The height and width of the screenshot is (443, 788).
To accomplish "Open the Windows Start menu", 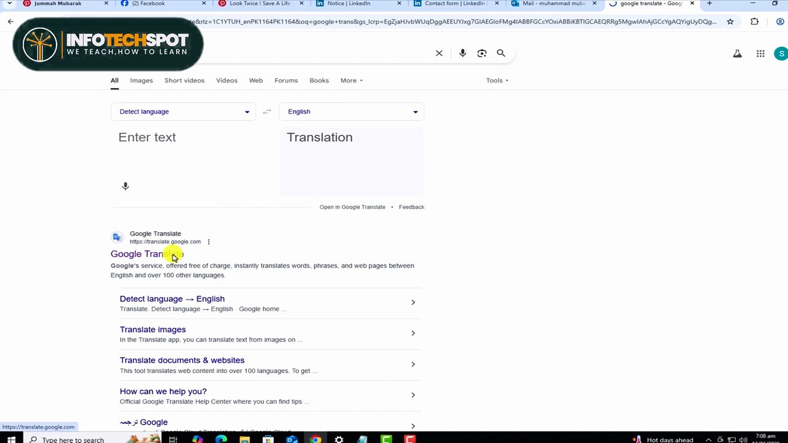I will tap(11, 439).
